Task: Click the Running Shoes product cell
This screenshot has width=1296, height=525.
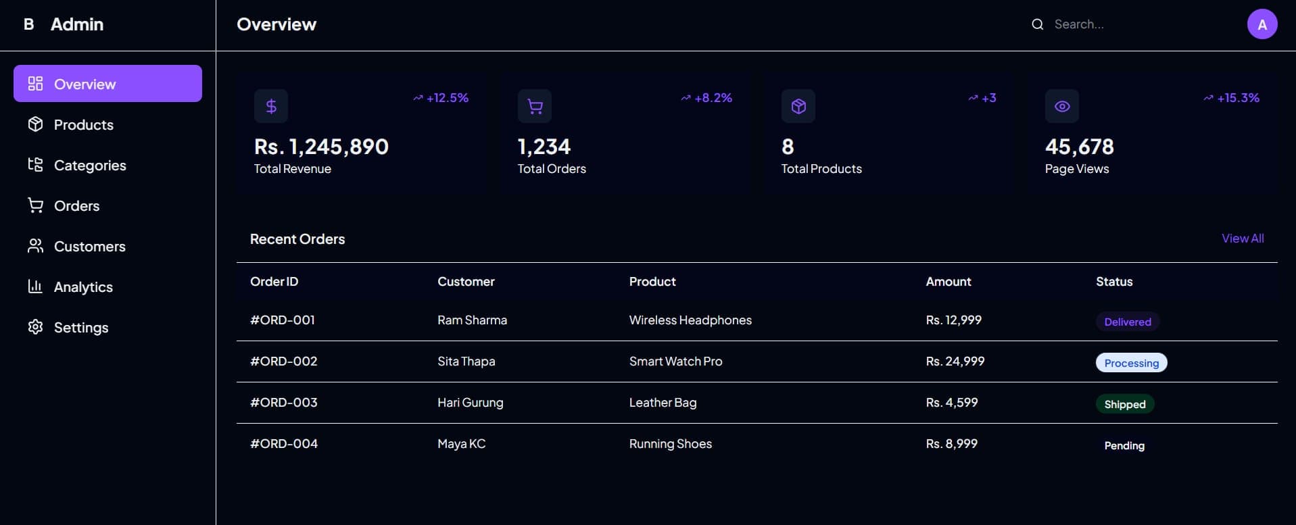Action: 671,444
